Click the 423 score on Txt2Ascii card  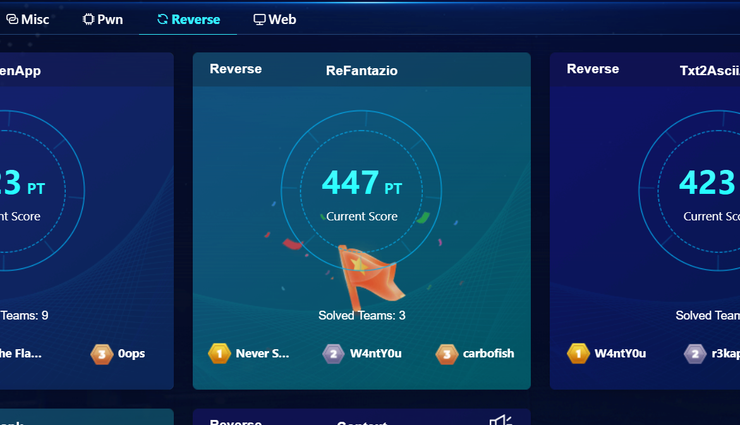tap(707, 183)
